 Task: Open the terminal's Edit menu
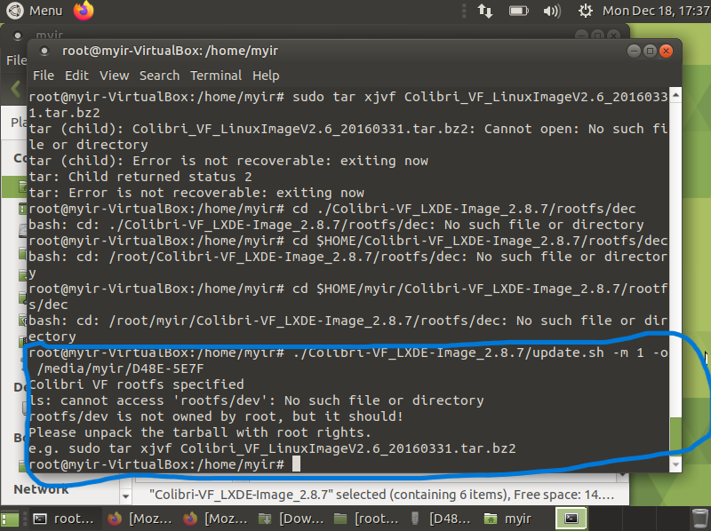[76, 75]
